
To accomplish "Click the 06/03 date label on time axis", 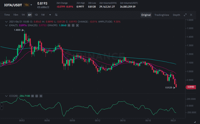I will [x=22, y=120].
